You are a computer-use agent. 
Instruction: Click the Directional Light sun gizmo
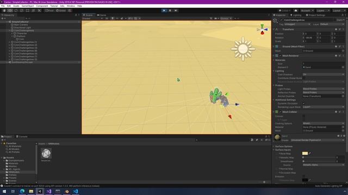(243, 49)
